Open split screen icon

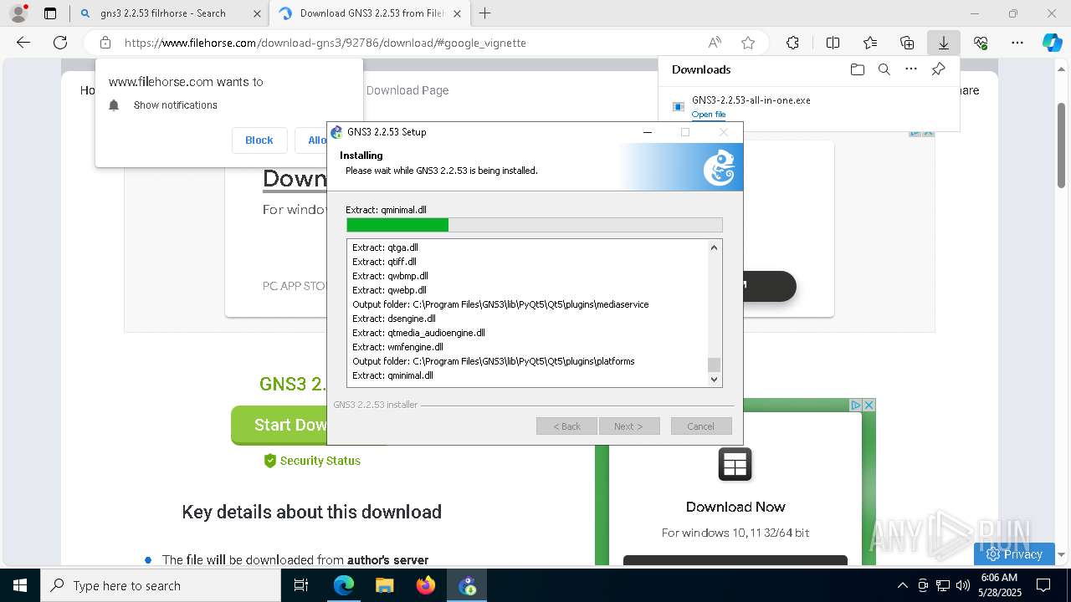pyautogui.click(x=833, y=43)
